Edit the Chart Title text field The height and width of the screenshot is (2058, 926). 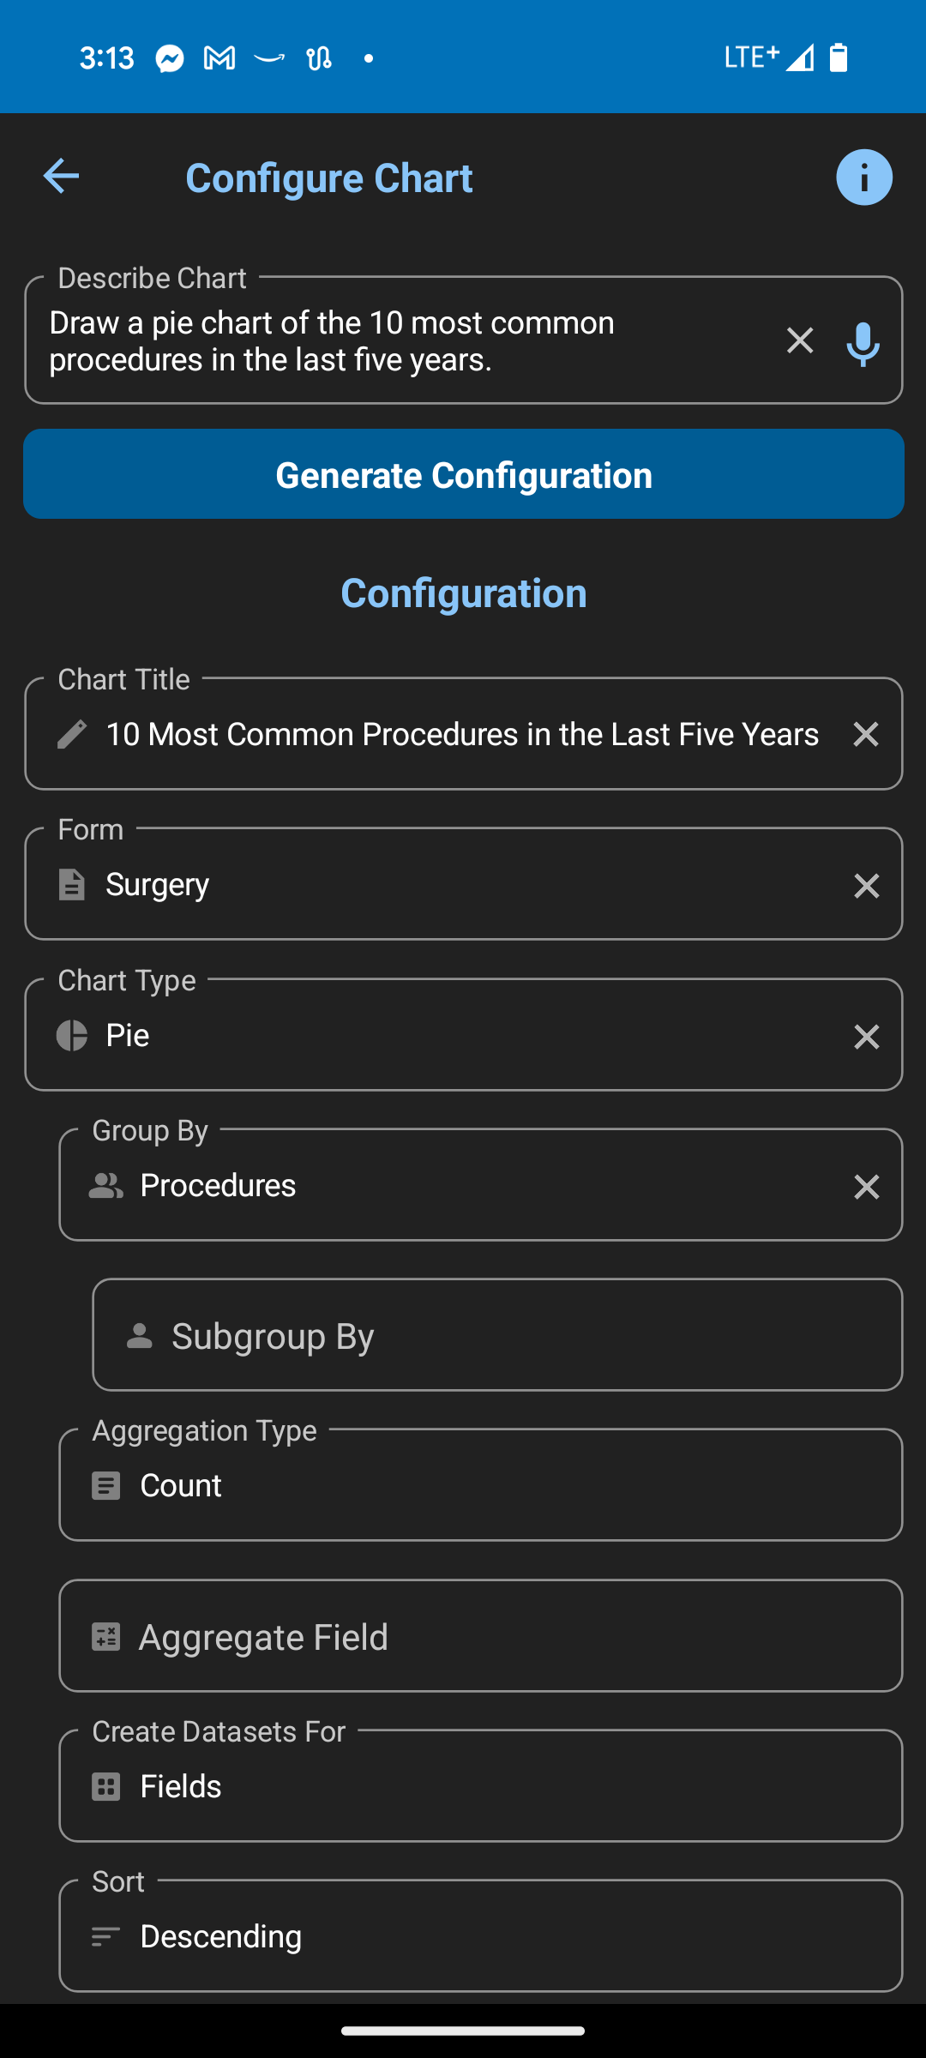coord(463,734)
